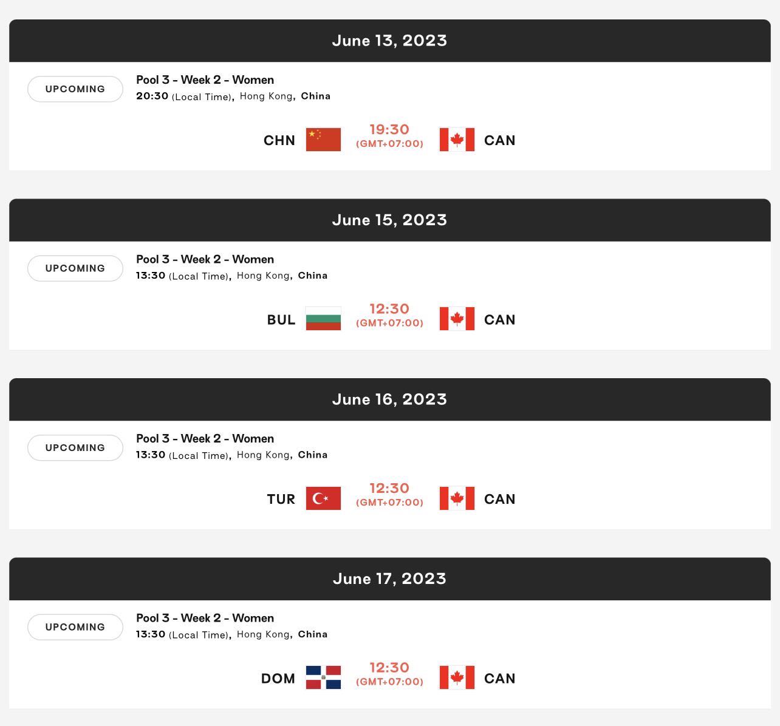
Task: Click UPCOMING badge for June 13 match
Action: [75, 89]
